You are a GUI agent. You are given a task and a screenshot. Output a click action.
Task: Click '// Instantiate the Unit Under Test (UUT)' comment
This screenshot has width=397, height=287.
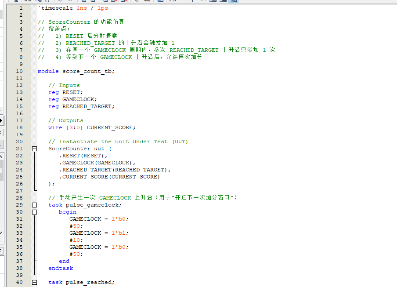(118, 142)
